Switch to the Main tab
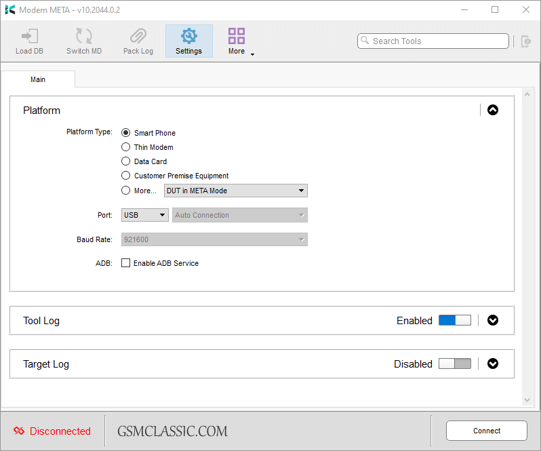The height and width of the screenshot is (451, 541). [x=38, y=79]
